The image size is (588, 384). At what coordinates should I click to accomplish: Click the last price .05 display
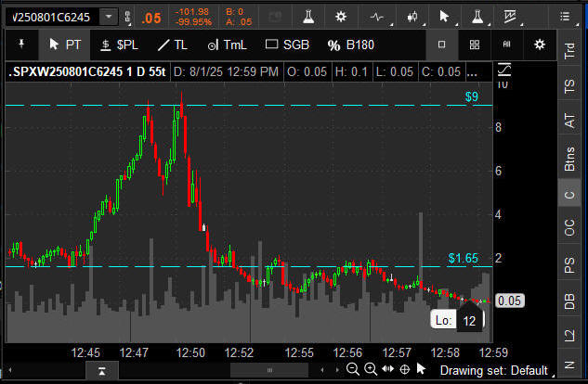coord(151,18)
